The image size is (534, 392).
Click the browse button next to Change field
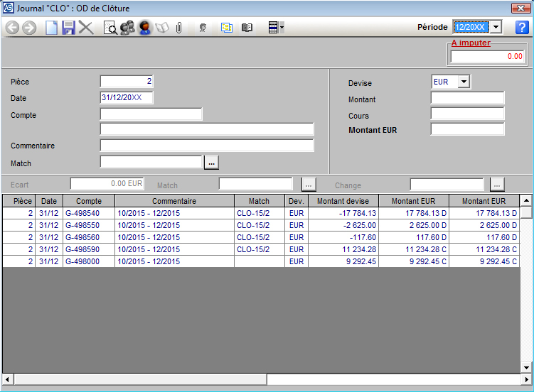point(497,185)
